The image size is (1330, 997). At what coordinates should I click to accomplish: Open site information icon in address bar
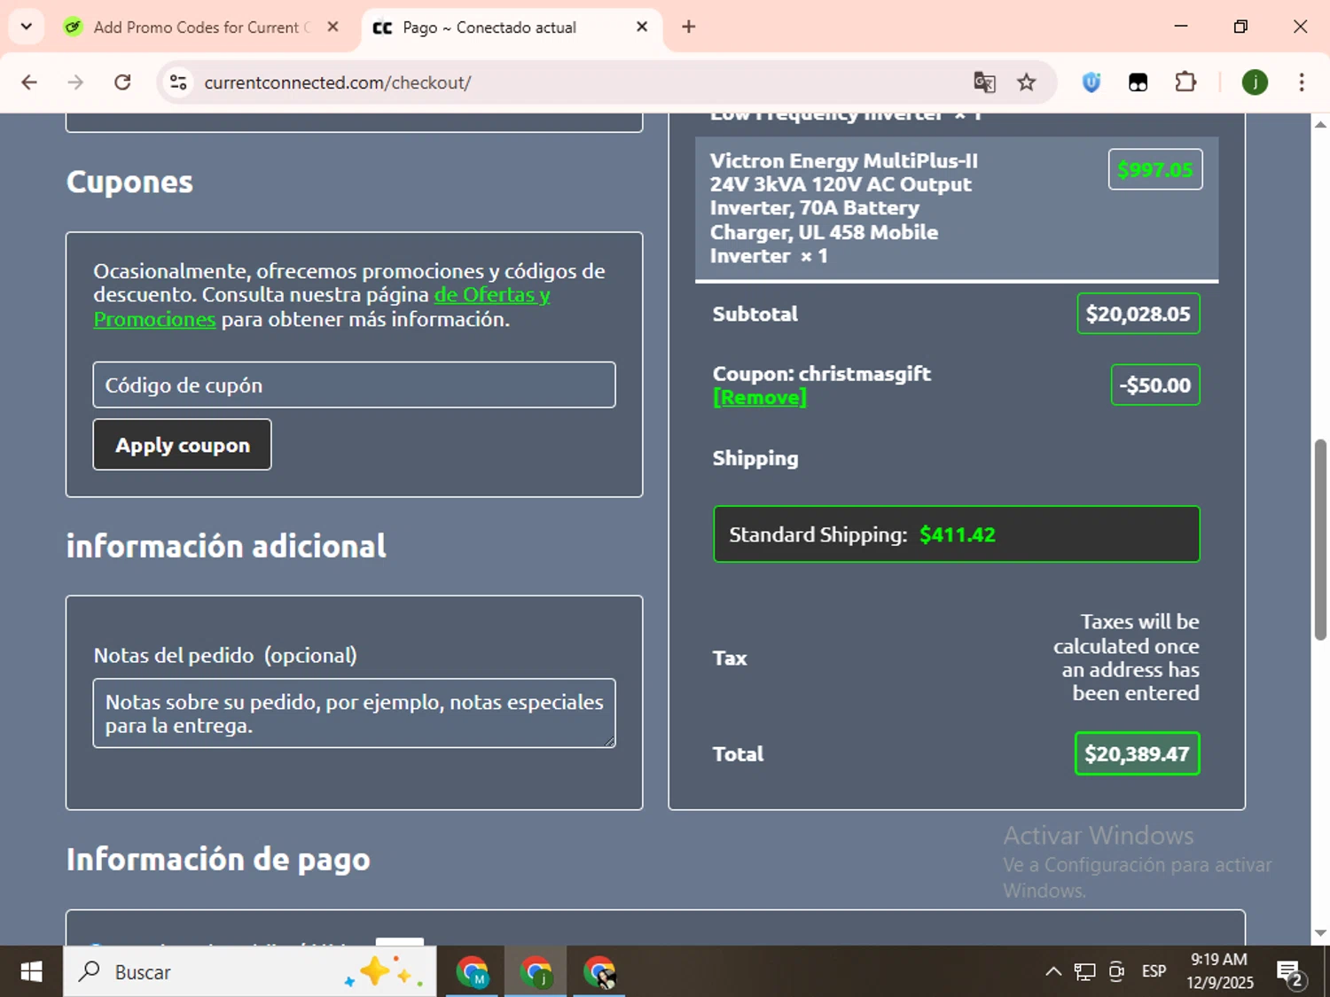point(178,82)
